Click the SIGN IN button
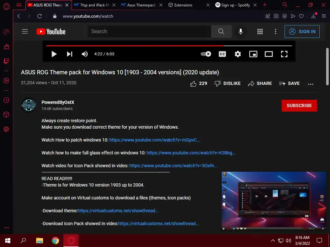The height and width of the screenshot is (247, 330). pos(302,32)
